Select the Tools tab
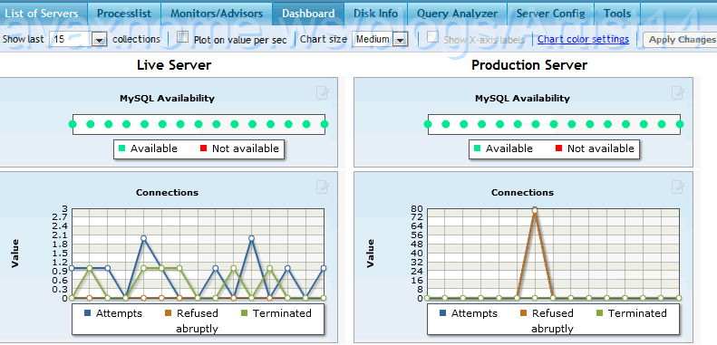717x345 pixels. tap(617, 14)
